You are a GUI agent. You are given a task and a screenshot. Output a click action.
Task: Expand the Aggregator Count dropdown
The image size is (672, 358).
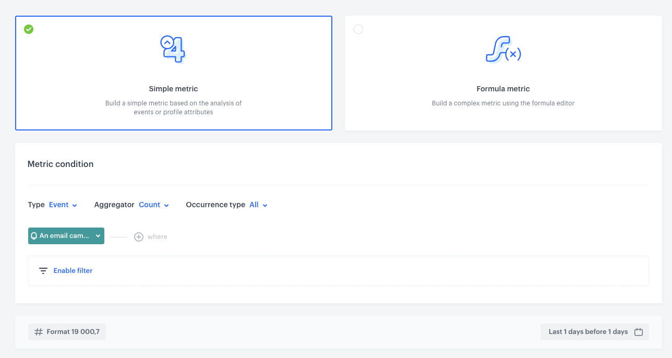coord(154,205)
